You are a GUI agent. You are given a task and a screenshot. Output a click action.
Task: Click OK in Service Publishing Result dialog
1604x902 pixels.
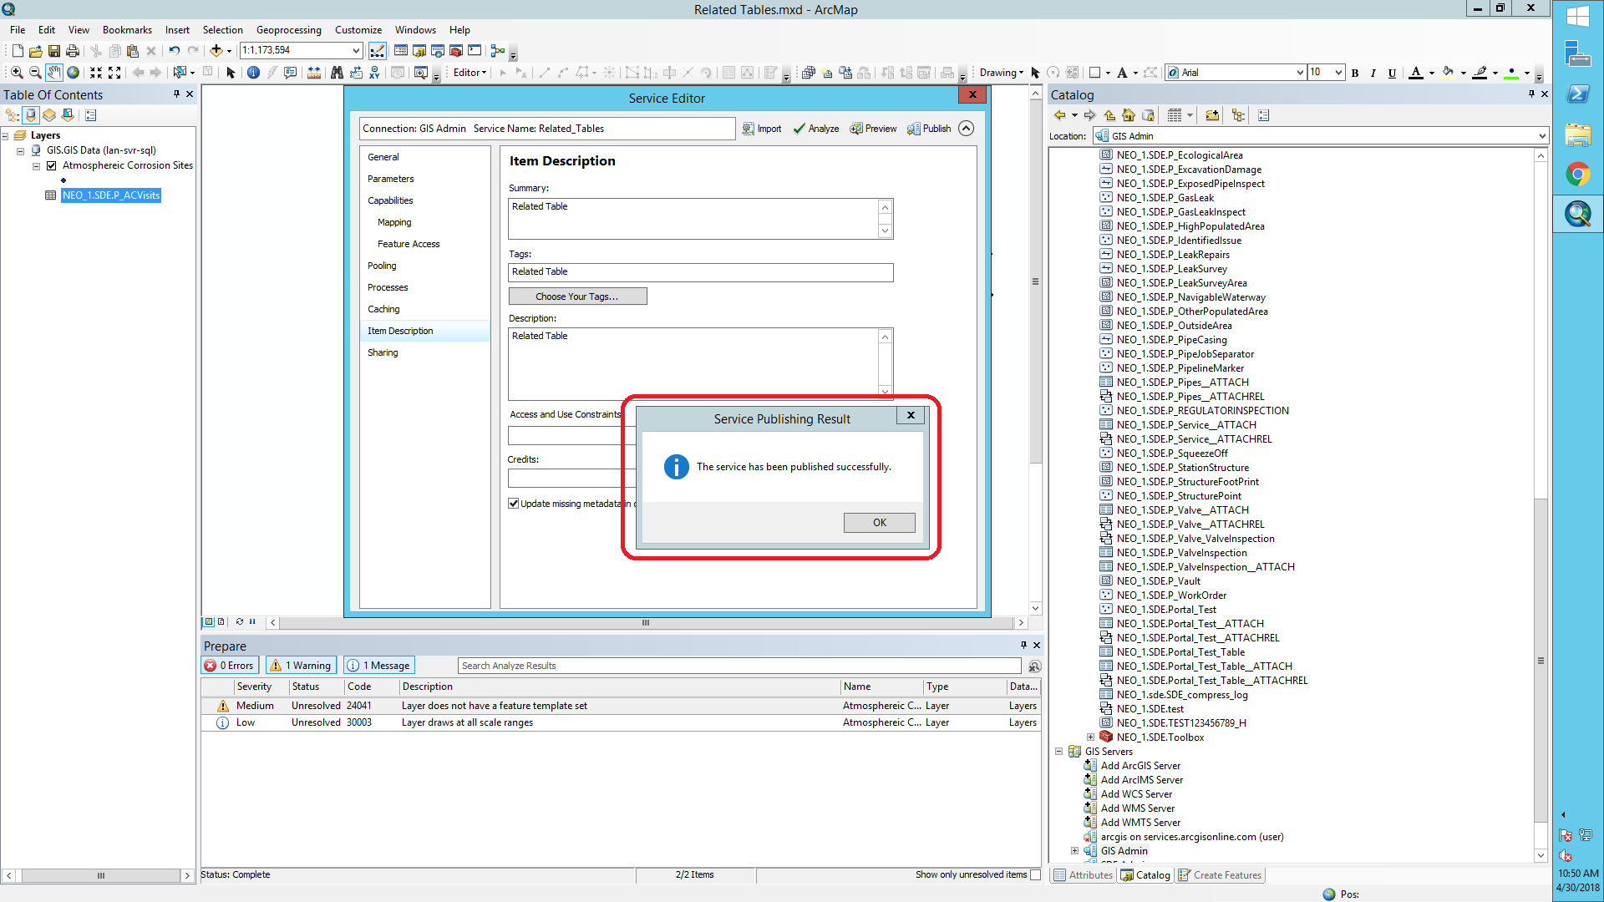coord(879,523)
